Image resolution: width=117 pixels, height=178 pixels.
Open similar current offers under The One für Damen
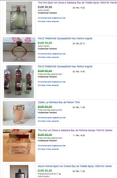pos(52,146)
